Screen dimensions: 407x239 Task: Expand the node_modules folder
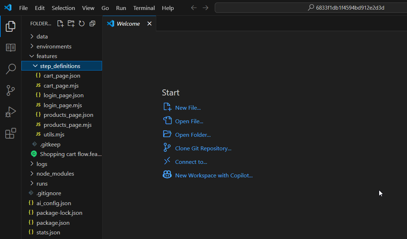coord(55,174)
